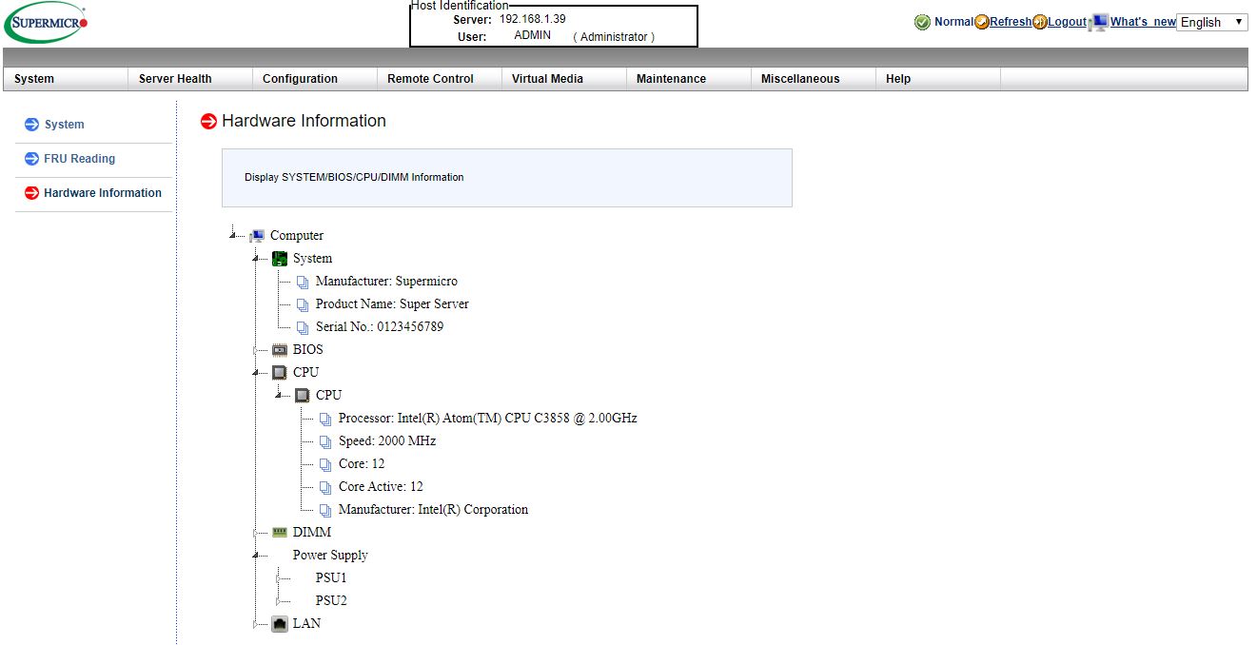Expand the BIOS tree node
Screen dimensions: 1257x645
256,350
